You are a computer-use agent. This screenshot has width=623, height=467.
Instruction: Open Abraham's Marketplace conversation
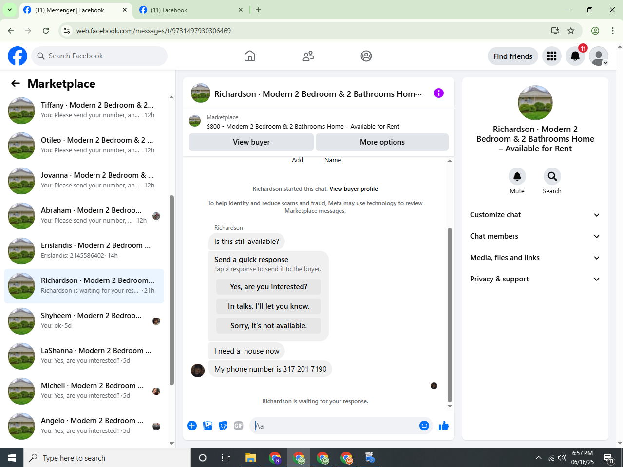pyautogui.click(x=84, y=215)
